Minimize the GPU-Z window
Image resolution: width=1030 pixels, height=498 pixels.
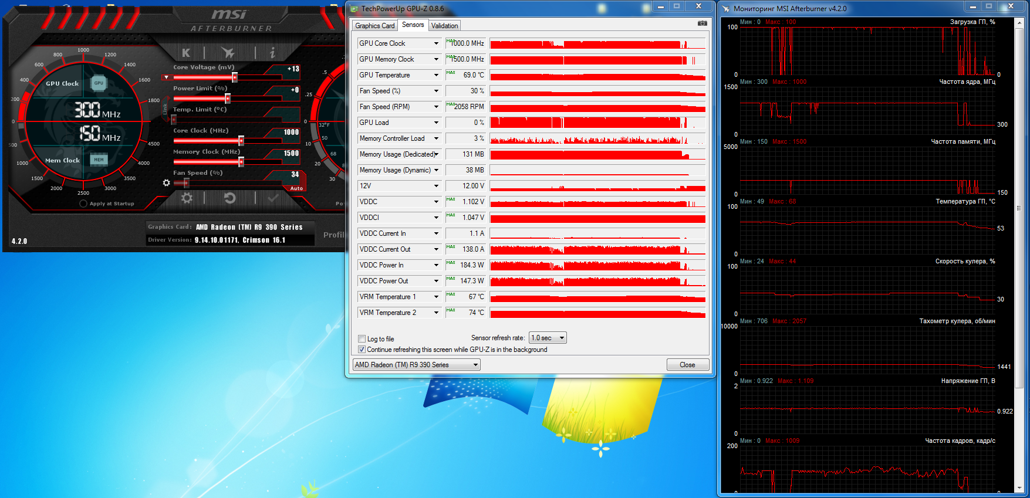point(661,6)
